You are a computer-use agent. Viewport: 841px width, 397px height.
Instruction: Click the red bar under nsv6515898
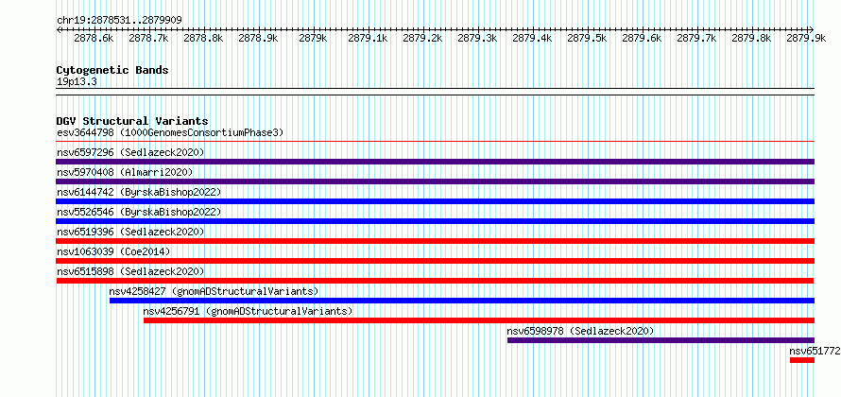(435, 281)
